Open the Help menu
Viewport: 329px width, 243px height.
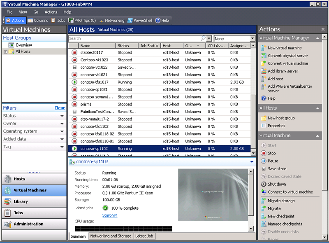point(67,12)
